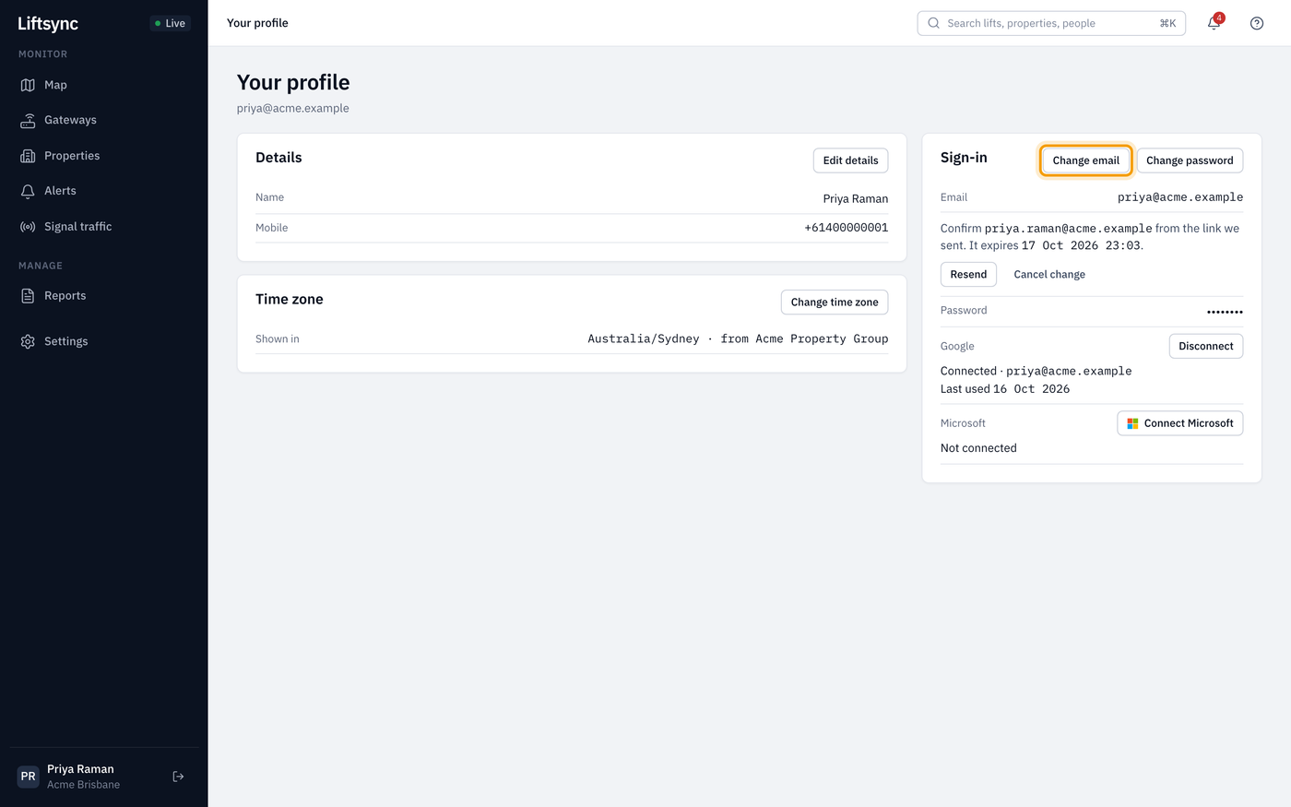Click the Acme Brisbane organization label
This screenshot has height=807, width=1291.
tap(83, 785)
